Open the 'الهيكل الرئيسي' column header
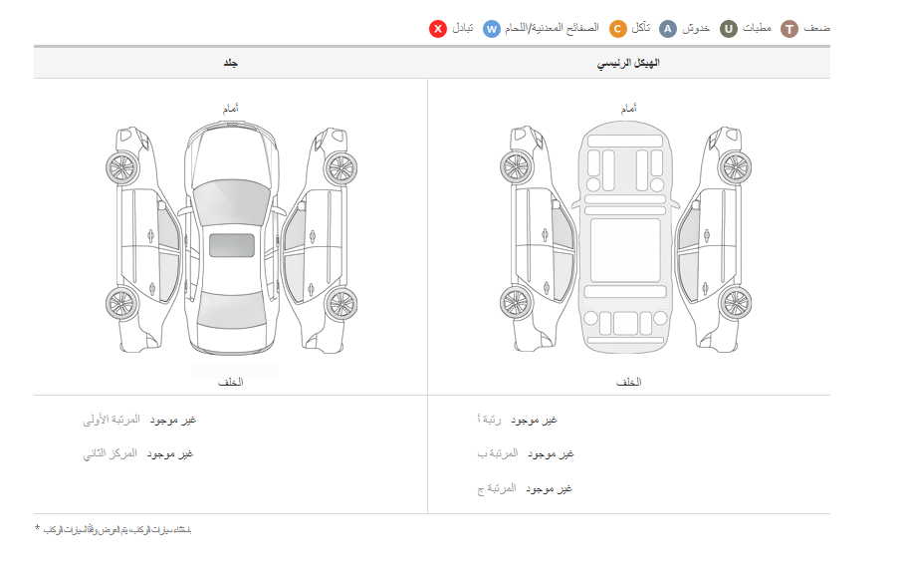 tap(628, 63)
